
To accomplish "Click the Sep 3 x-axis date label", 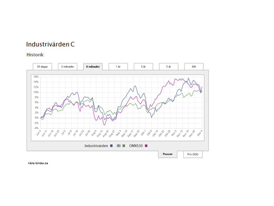I will coord(118,133).
